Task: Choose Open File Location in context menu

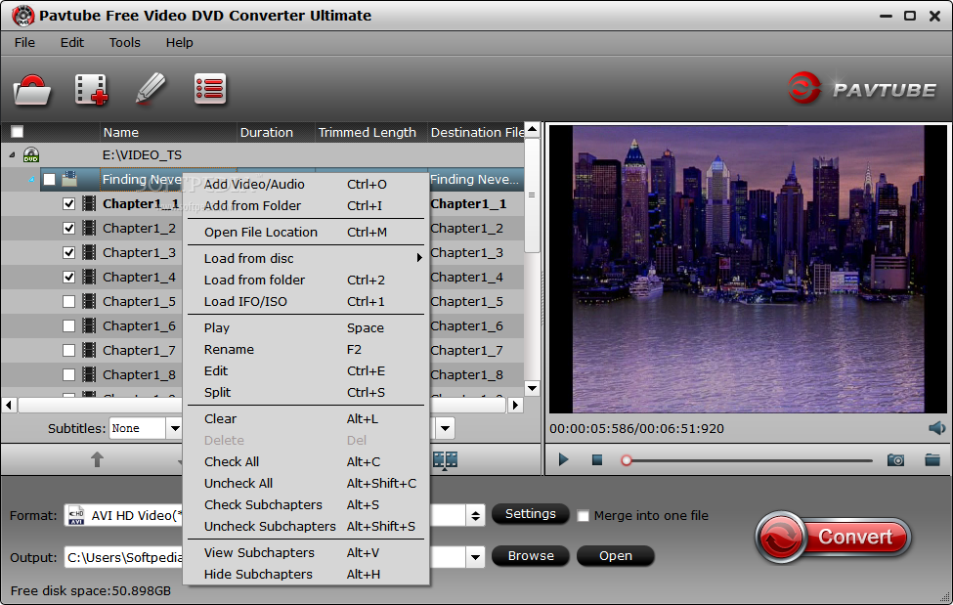Action: coord(306,232)
